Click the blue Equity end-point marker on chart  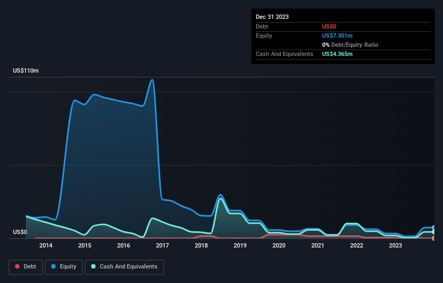coord(434,228)
